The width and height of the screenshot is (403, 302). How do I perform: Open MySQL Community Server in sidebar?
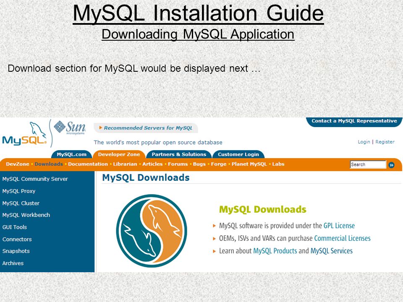[35, 179]
